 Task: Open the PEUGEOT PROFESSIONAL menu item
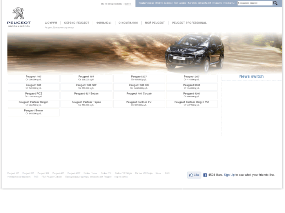click(x=189, y=23)
